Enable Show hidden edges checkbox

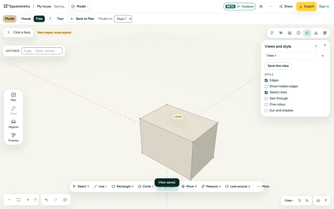266,86
